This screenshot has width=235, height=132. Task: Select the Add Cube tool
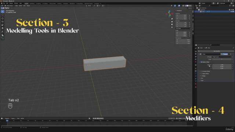(x=3, y=38)
